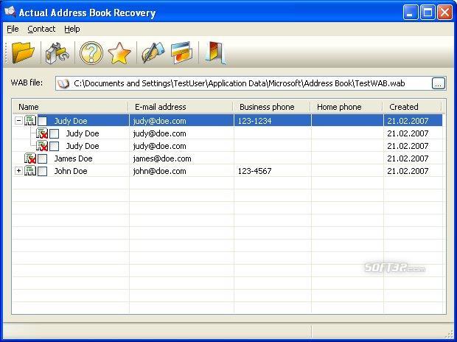Click the app icon in title bar
Viewport: 457px width, 342px height.
click(x=10, y=12)
